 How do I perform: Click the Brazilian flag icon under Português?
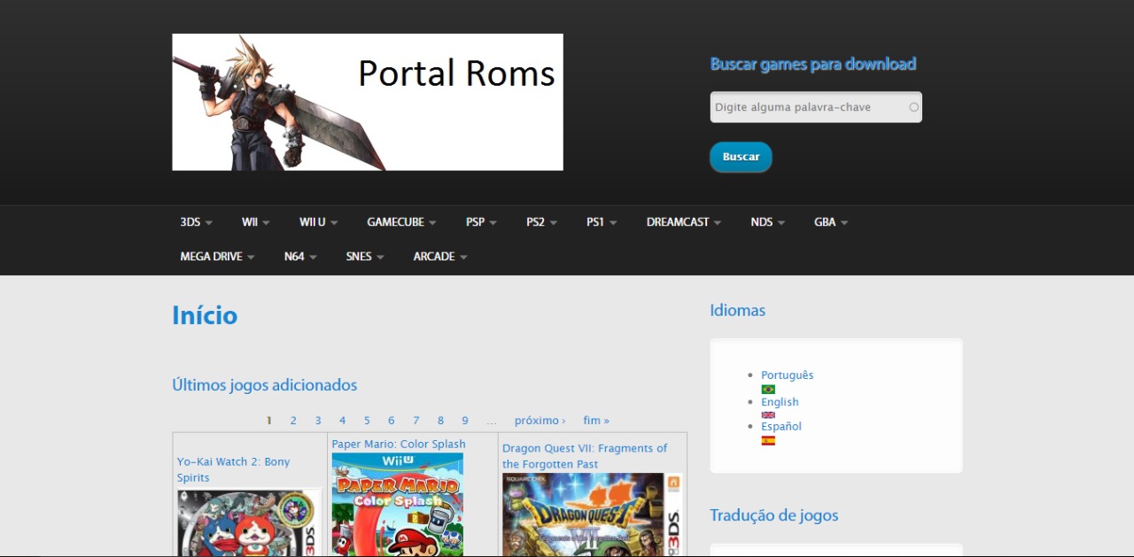tap(768, 390)
